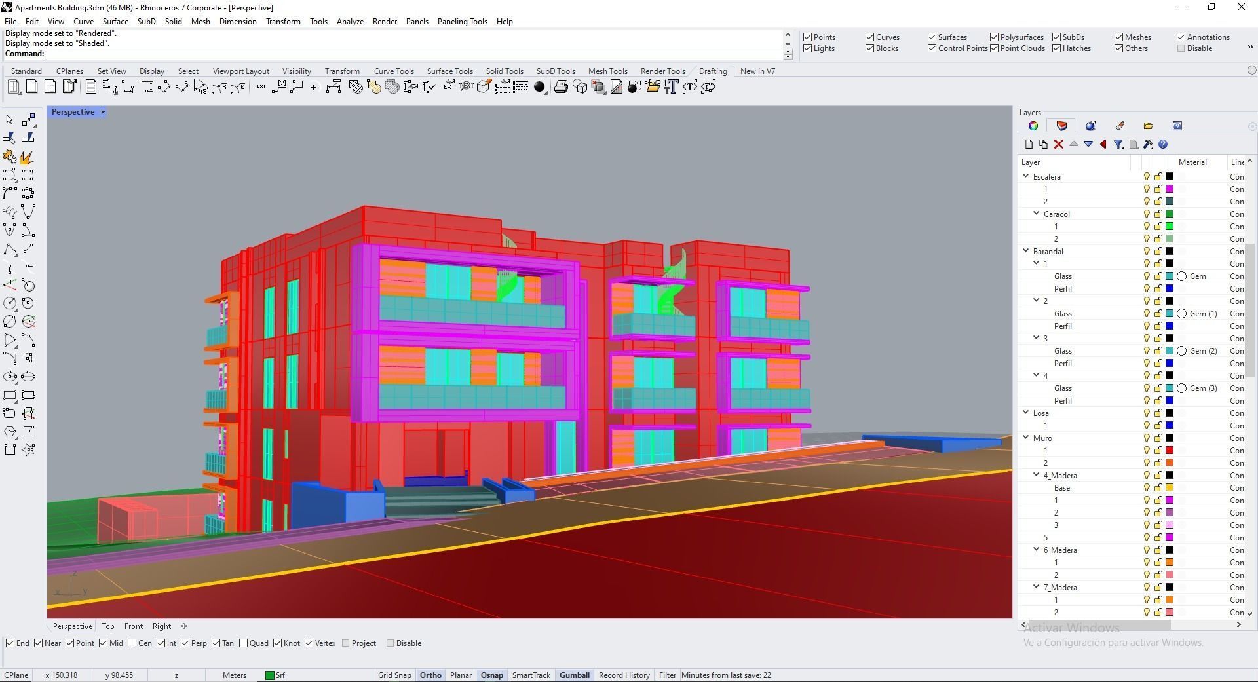Select the Radius Dimension tool
This screenshot has height=682, width=1258.
click(x=219, y=86)
